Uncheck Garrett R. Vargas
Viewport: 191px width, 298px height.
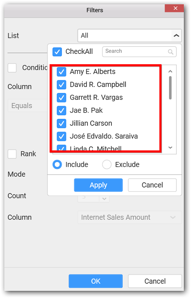click(x=62, y=98)
